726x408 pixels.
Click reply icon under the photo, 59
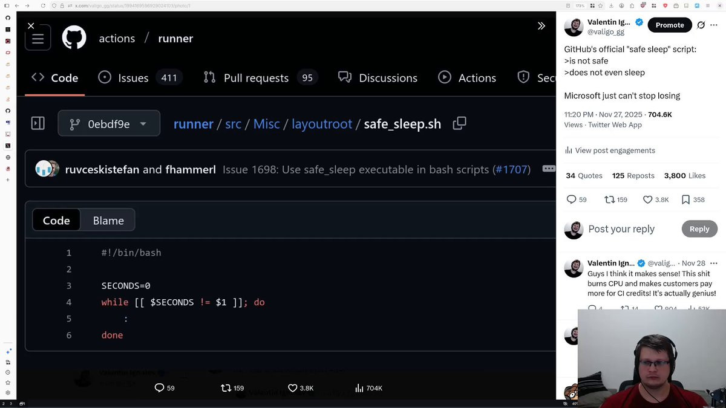(x=165, y=388)
